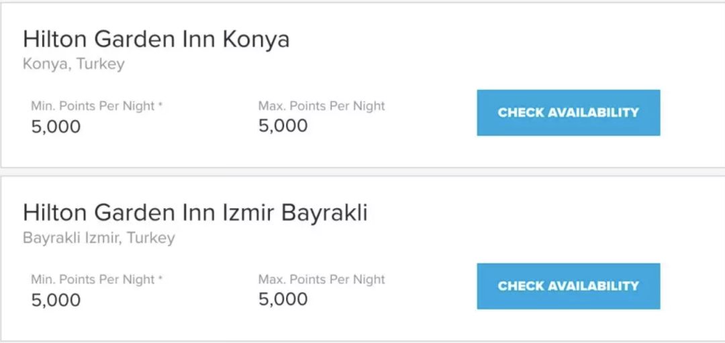Click the Konya, Turkey location text
This screenshot has width=725, height=343.
(x=73, y=64)
